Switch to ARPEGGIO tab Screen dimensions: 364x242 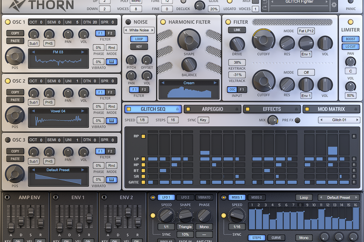coord(212,109)
